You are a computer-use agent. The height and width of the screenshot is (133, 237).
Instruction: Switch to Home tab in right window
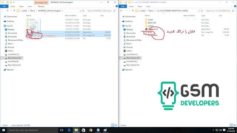(131, 6)
